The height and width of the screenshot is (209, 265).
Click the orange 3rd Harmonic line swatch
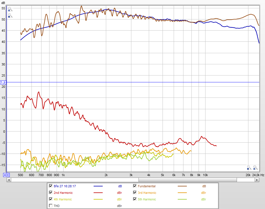point(182,193)
